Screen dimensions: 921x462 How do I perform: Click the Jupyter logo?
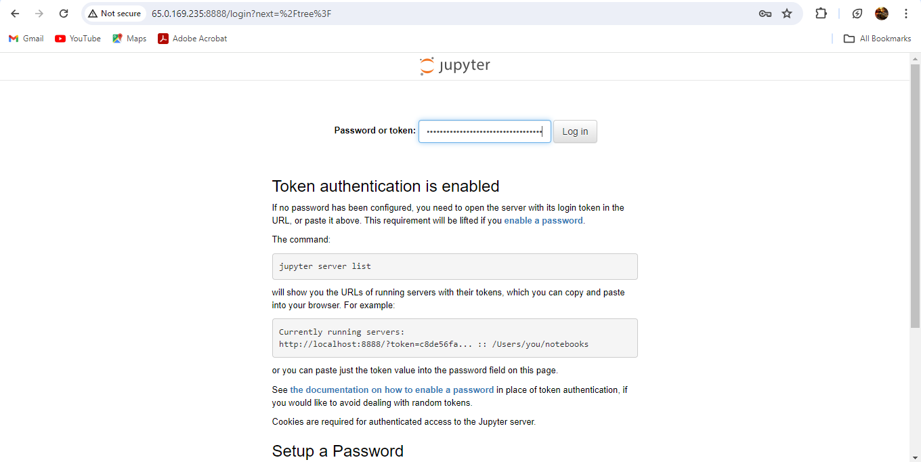pos(454,65)
